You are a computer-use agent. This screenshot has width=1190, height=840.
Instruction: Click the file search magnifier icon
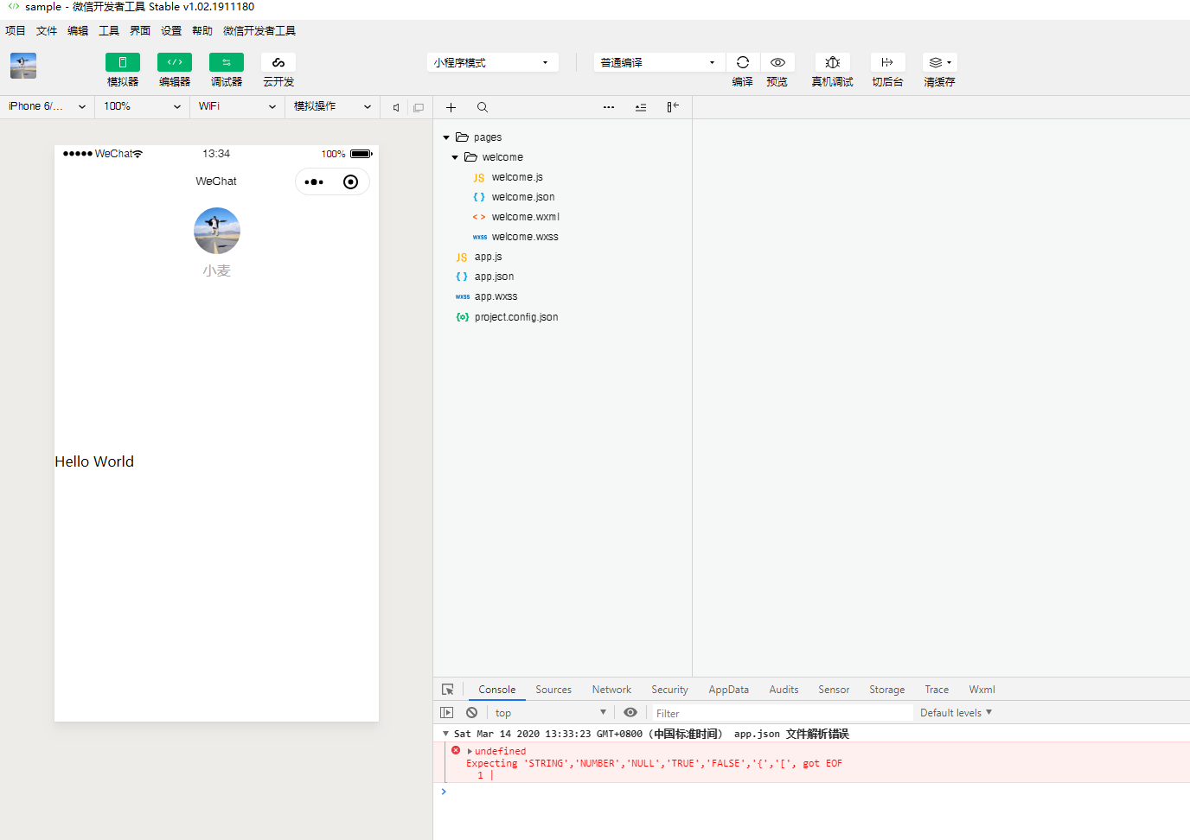coord(483,107)
